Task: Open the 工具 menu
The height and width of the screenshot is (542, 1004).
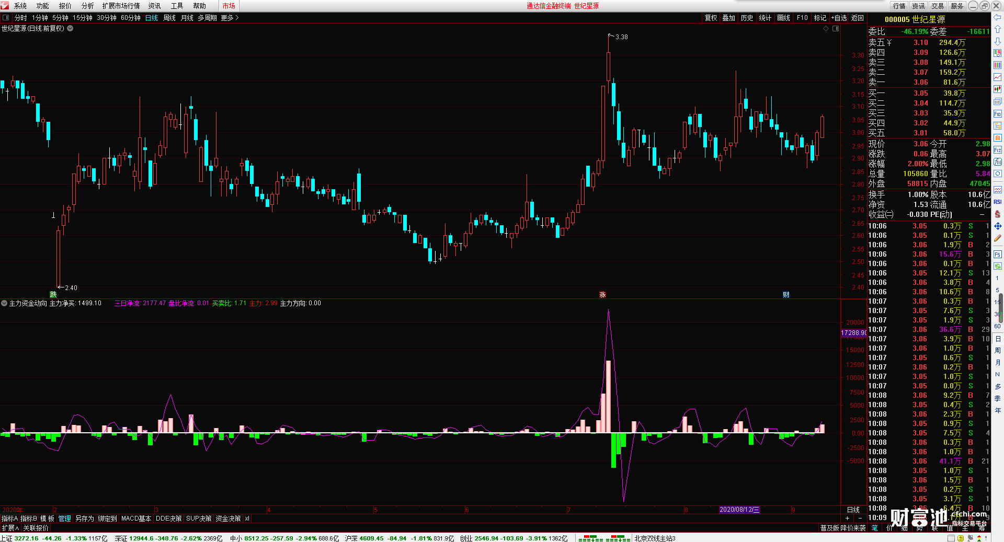Action: click(x=177, y=6)
